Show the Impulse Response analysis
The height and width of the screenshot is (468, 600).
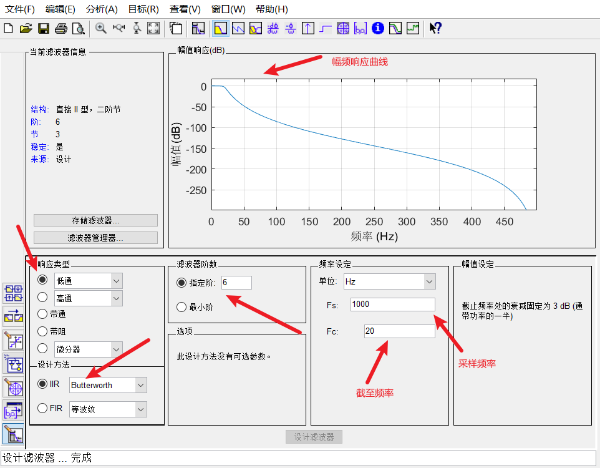point(307,28)
